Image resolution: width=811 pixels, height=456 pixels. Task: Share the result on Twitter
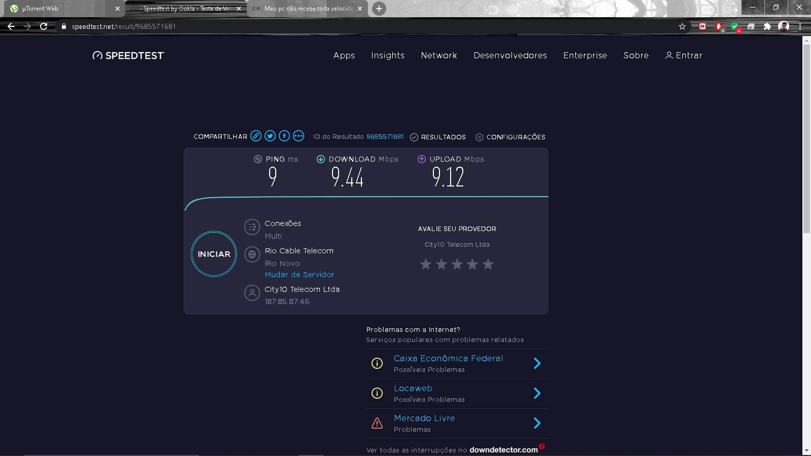point(270,136)
